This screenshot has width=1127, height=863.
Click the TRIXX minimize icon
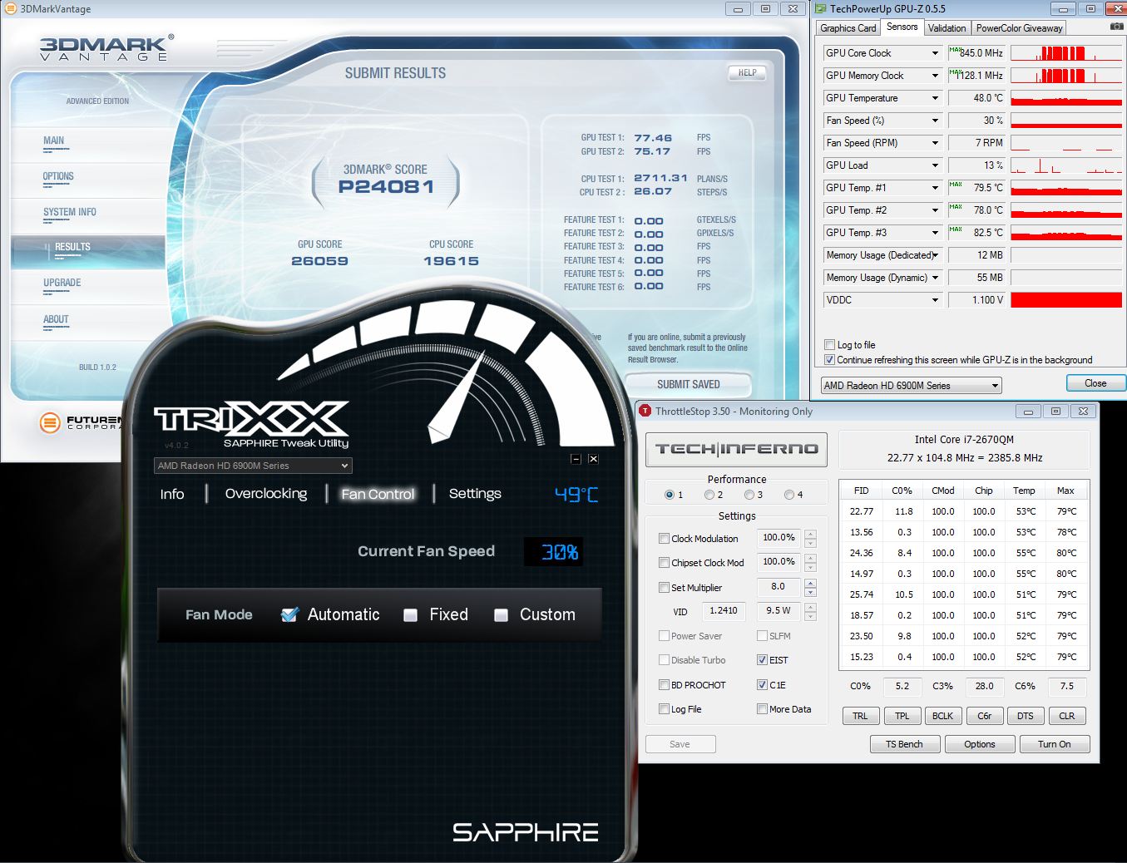(576, 459)
